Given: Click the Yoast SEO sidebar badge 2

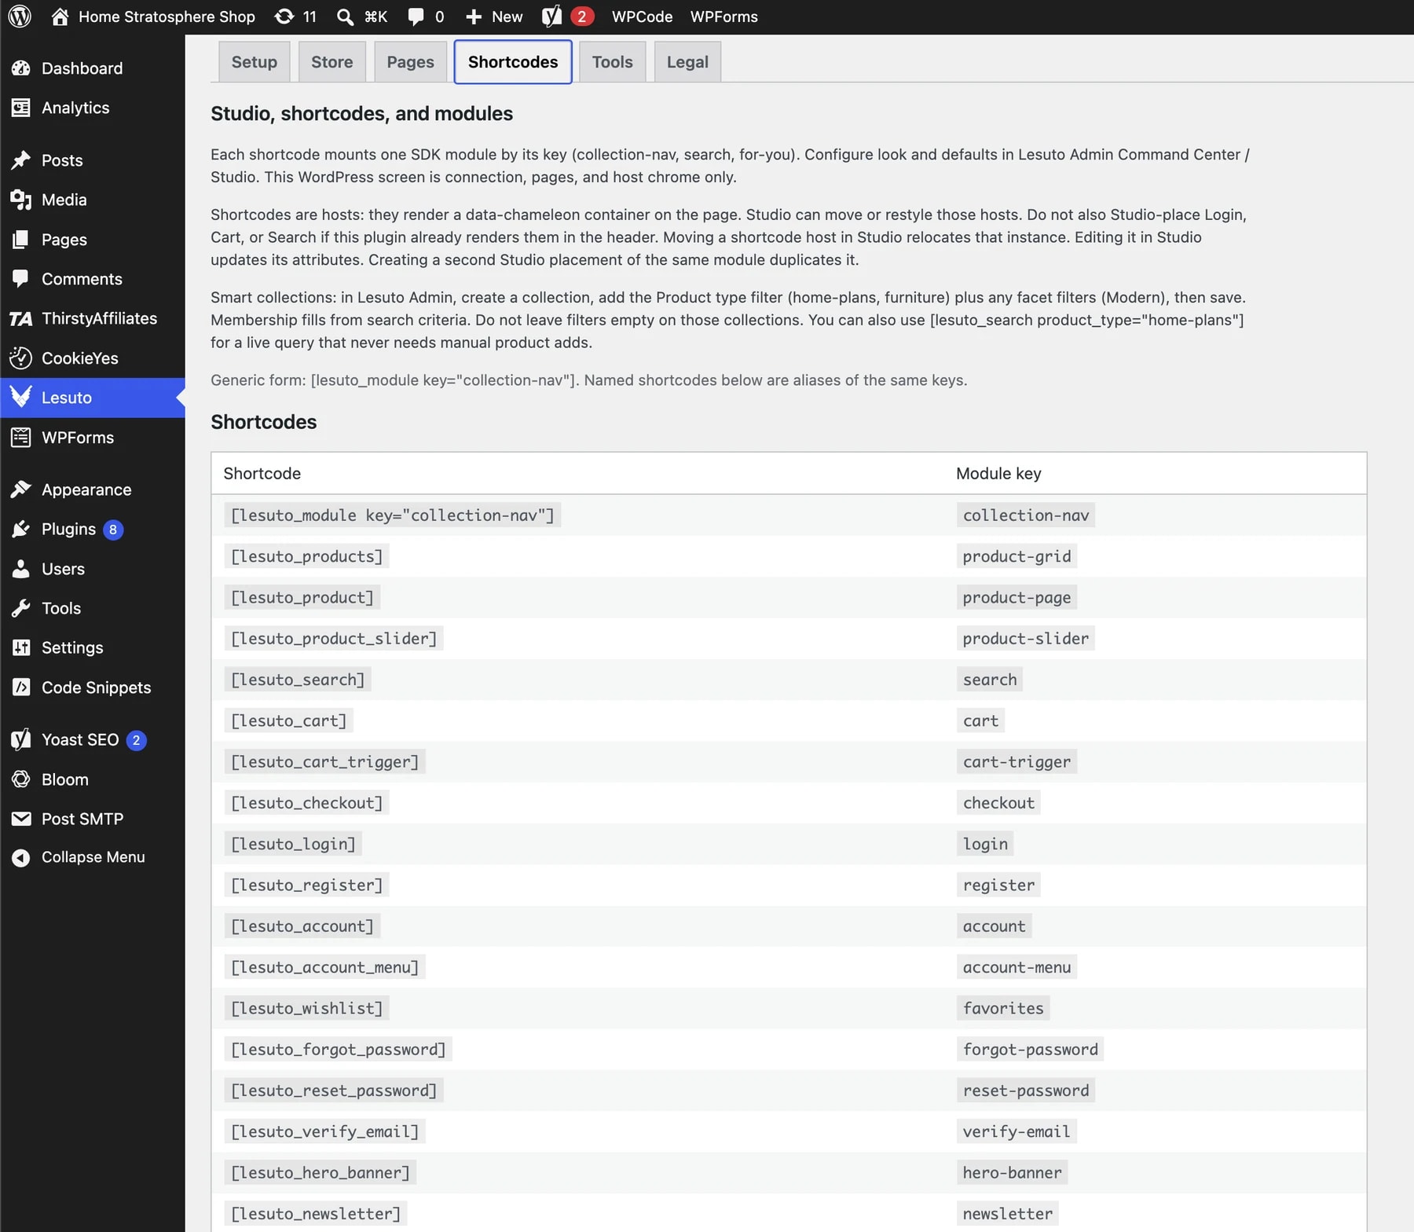Looking at the screenshot, I should click(136, 740).
